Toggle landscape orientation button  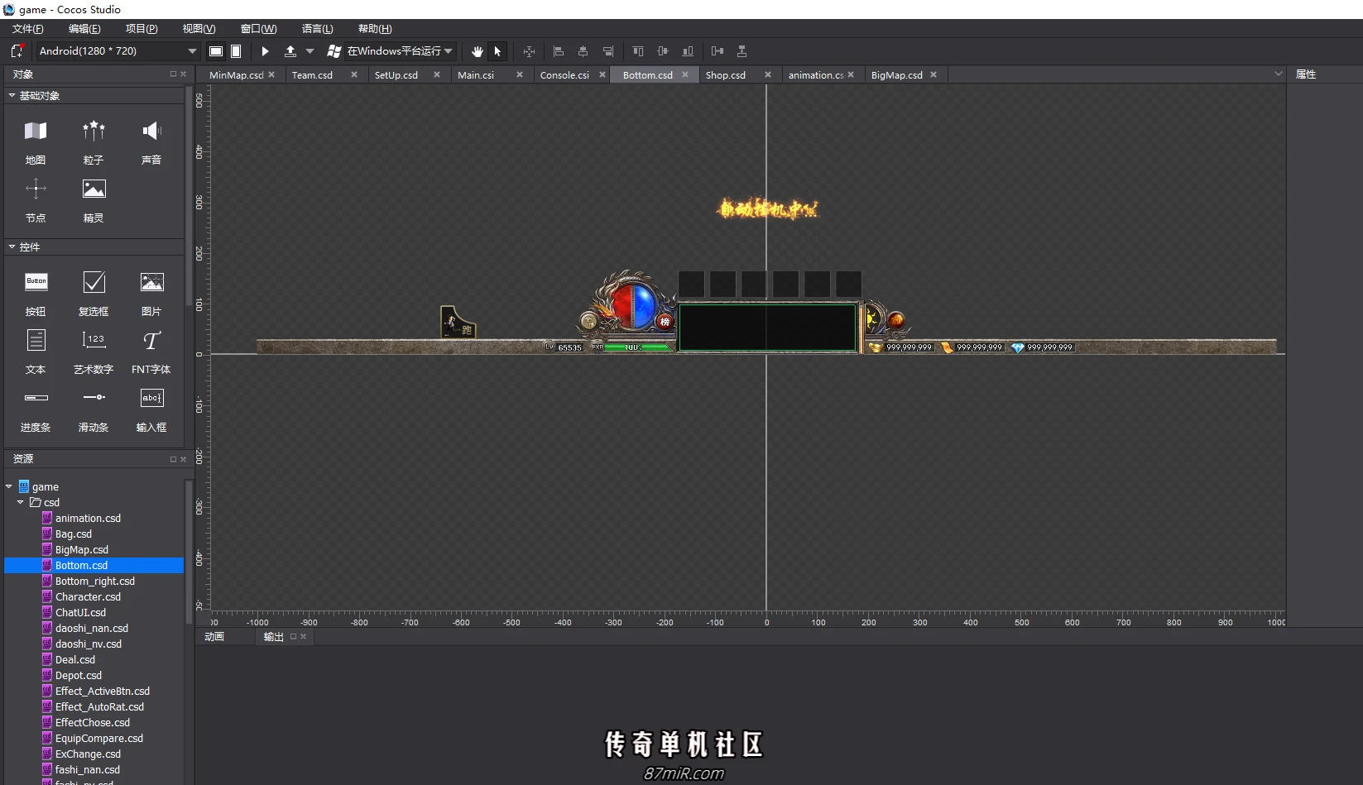[x=216, y=51]
